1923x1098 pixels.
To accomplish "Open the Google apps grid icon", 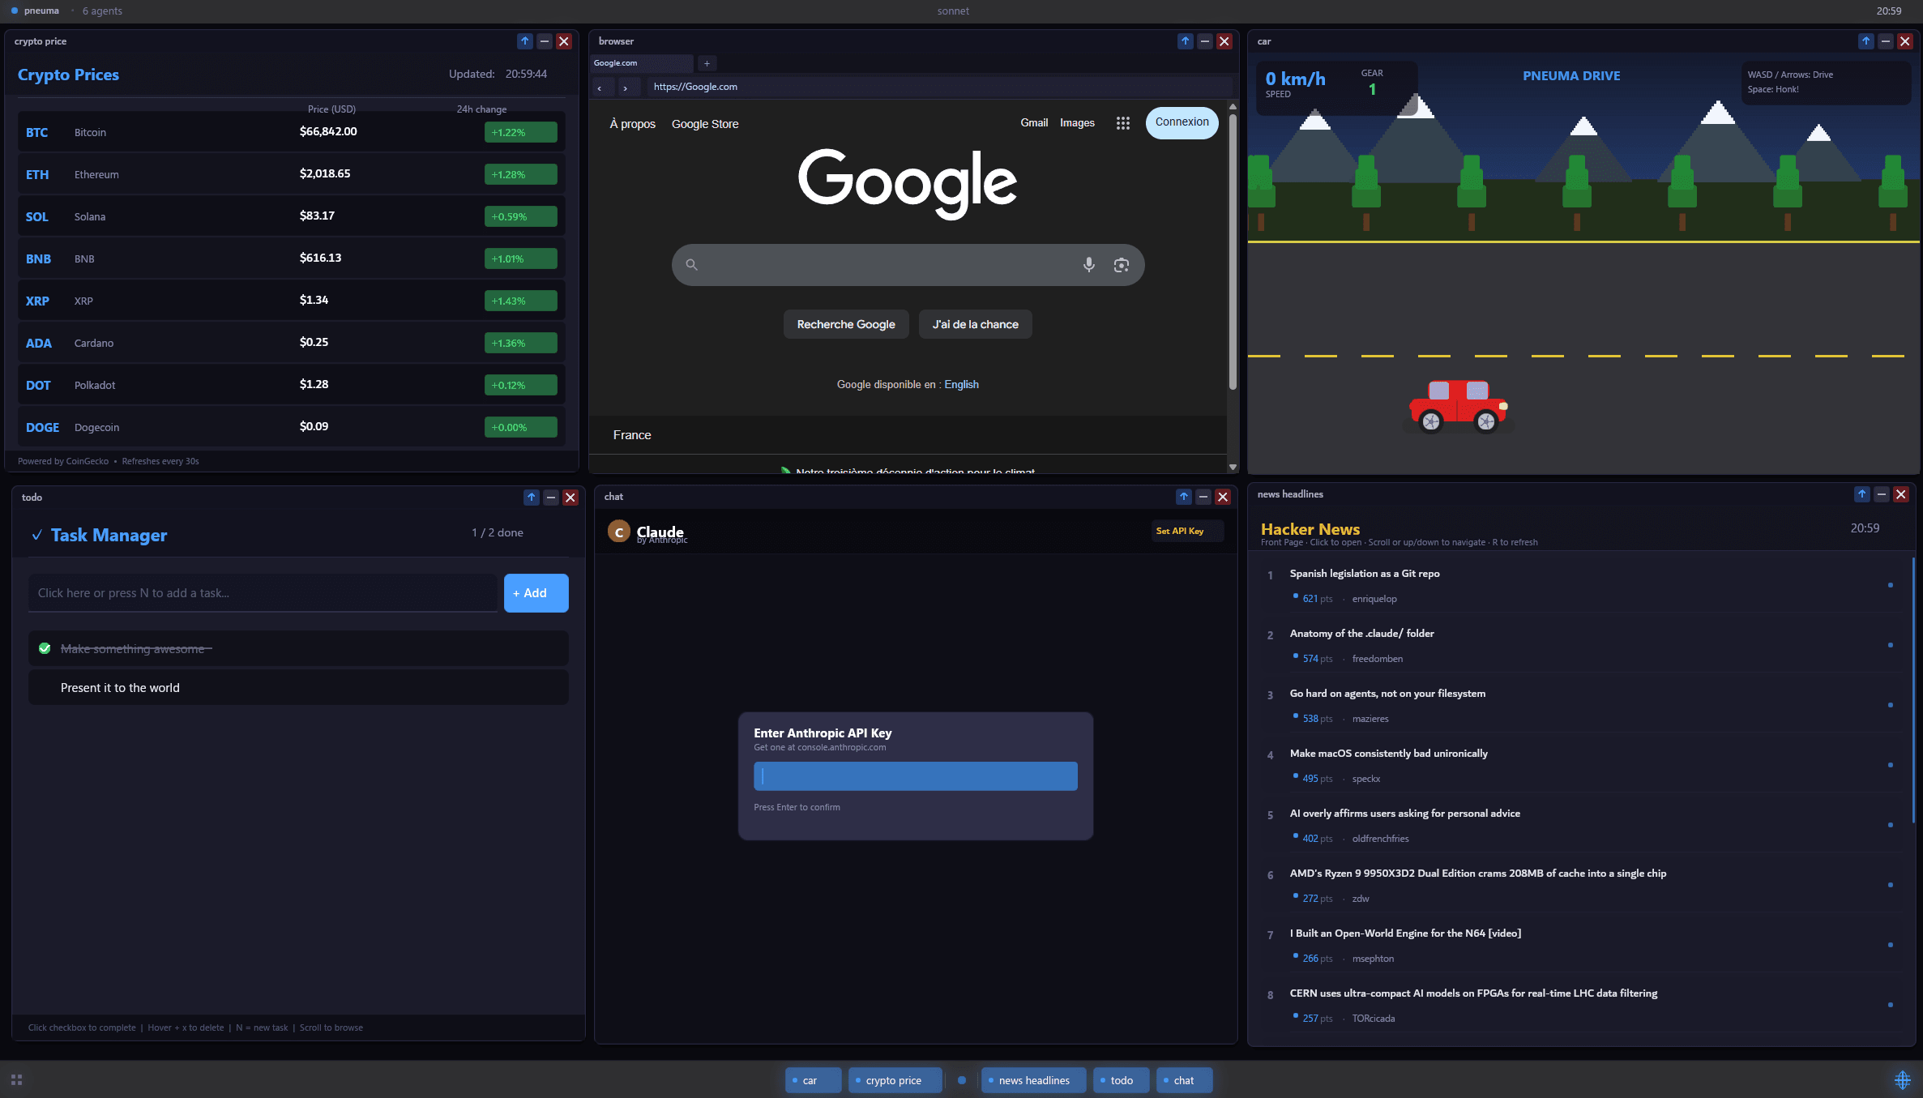I will pyautogui.click(x=1123, y=123).
